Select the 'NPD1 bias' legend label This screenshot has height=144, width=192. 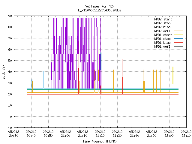(162, 43)
